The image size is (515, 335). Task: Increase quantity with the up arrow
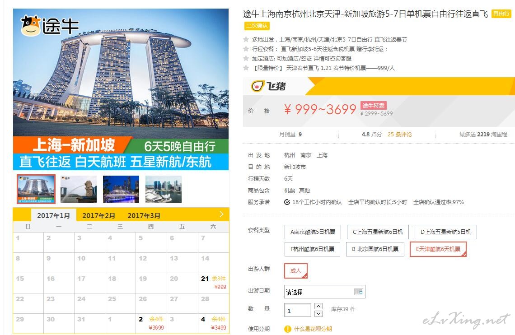click(318, 306)
